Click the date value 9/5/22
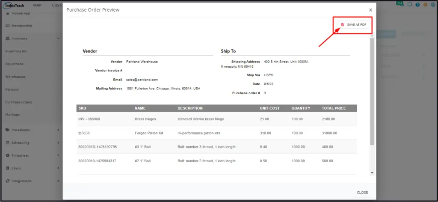438x202 pixels. (x=269, y=84)
